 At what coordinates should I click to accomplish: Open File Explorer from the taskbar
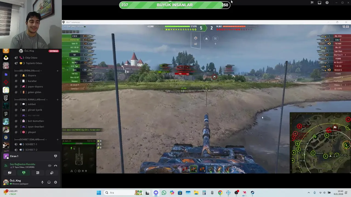(x=196, y=193)
